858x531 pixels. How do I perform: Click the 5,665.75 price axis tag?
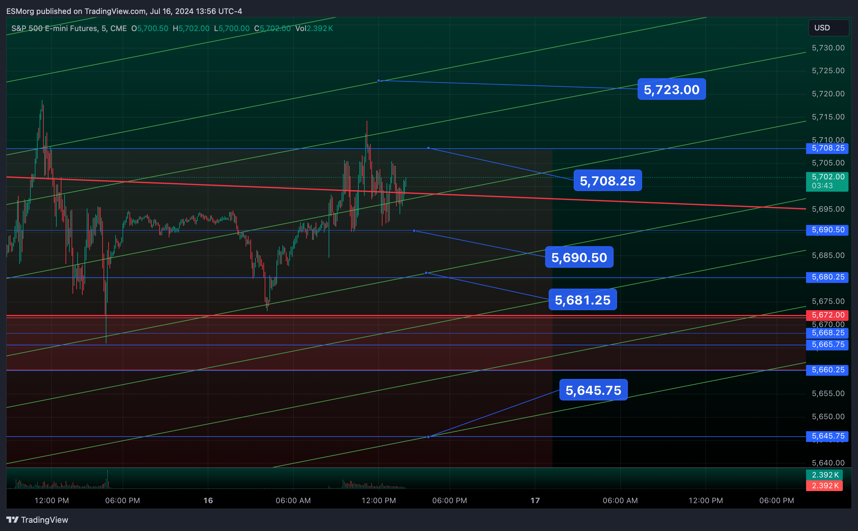click(827, 344)
